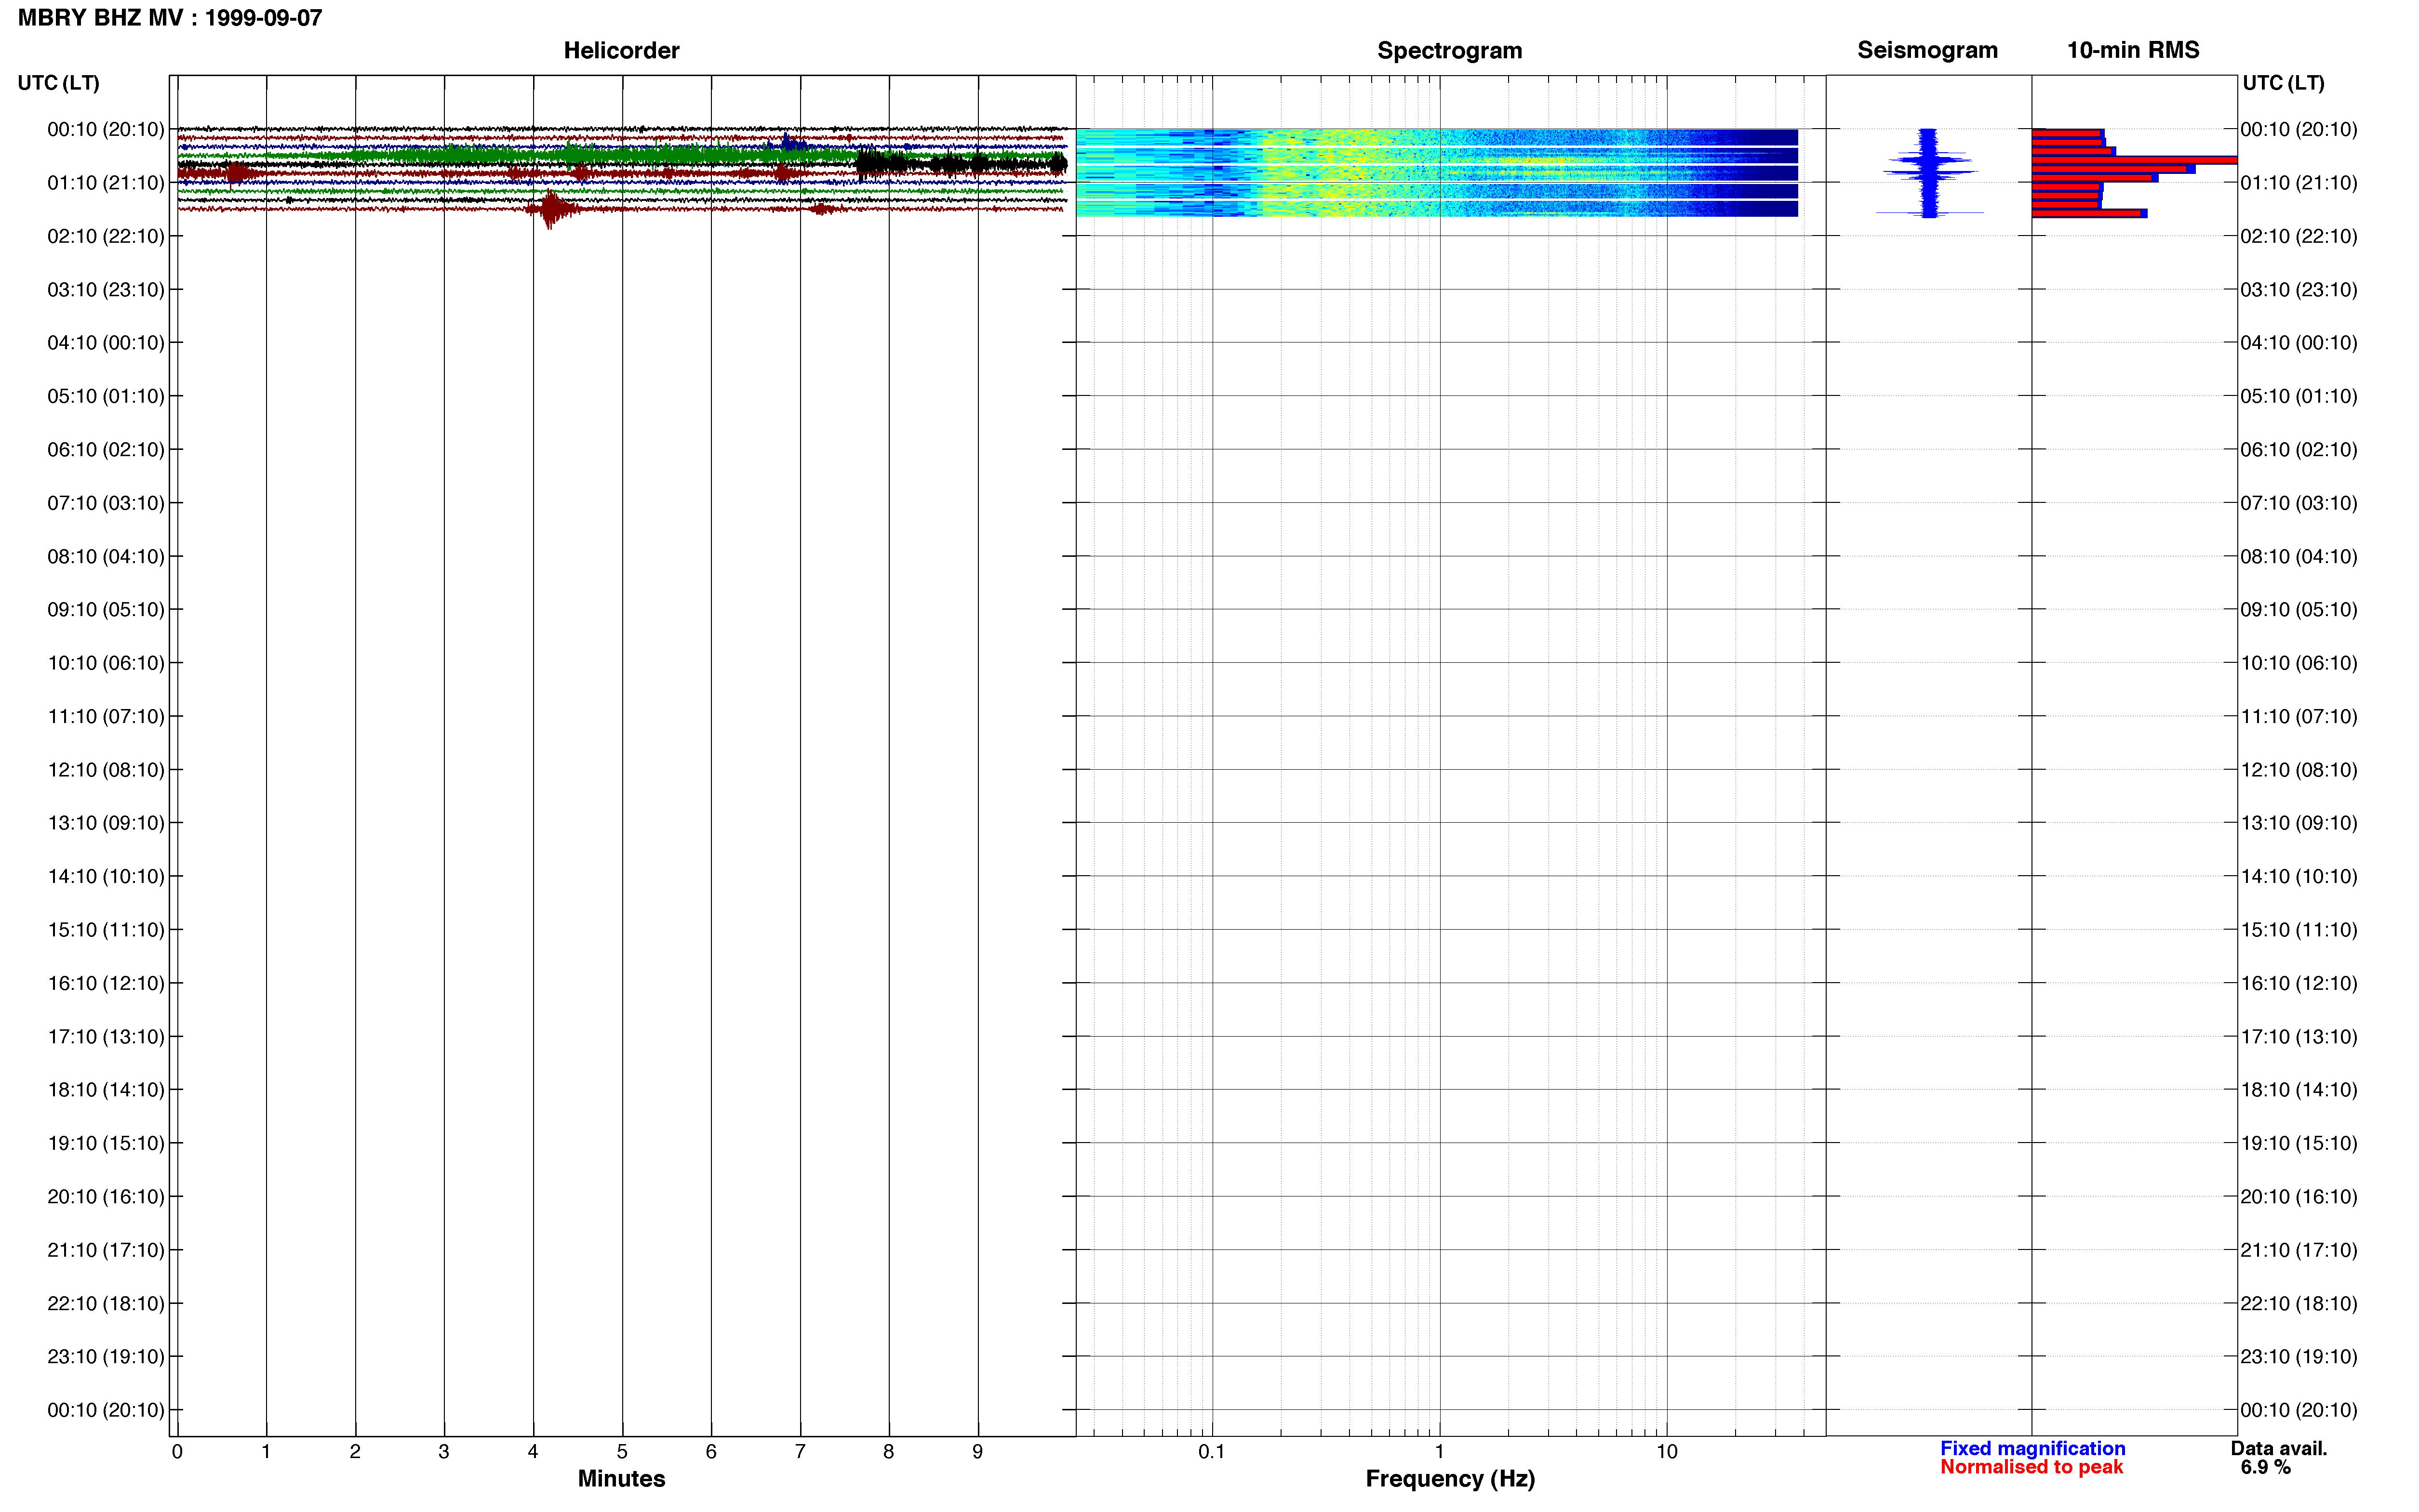Click the right UTC (LT) axis label
The width and height of the screenshot is (2419, 1512).
pos(2283,83)
